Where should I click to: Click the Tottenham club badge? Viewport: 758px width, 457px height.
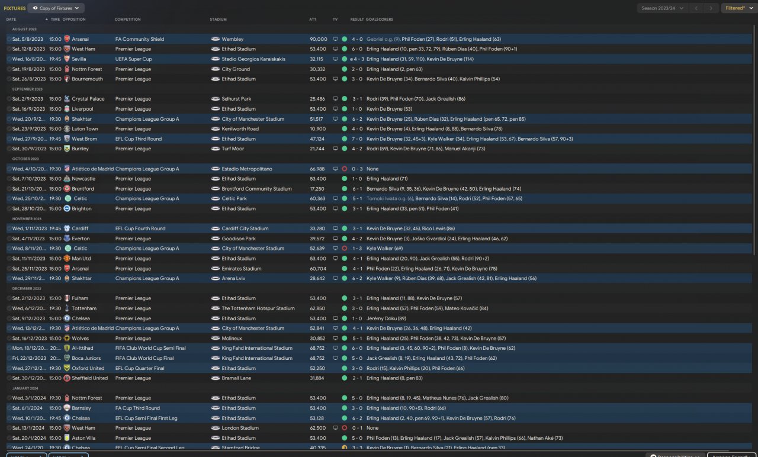tap(68, 308)
